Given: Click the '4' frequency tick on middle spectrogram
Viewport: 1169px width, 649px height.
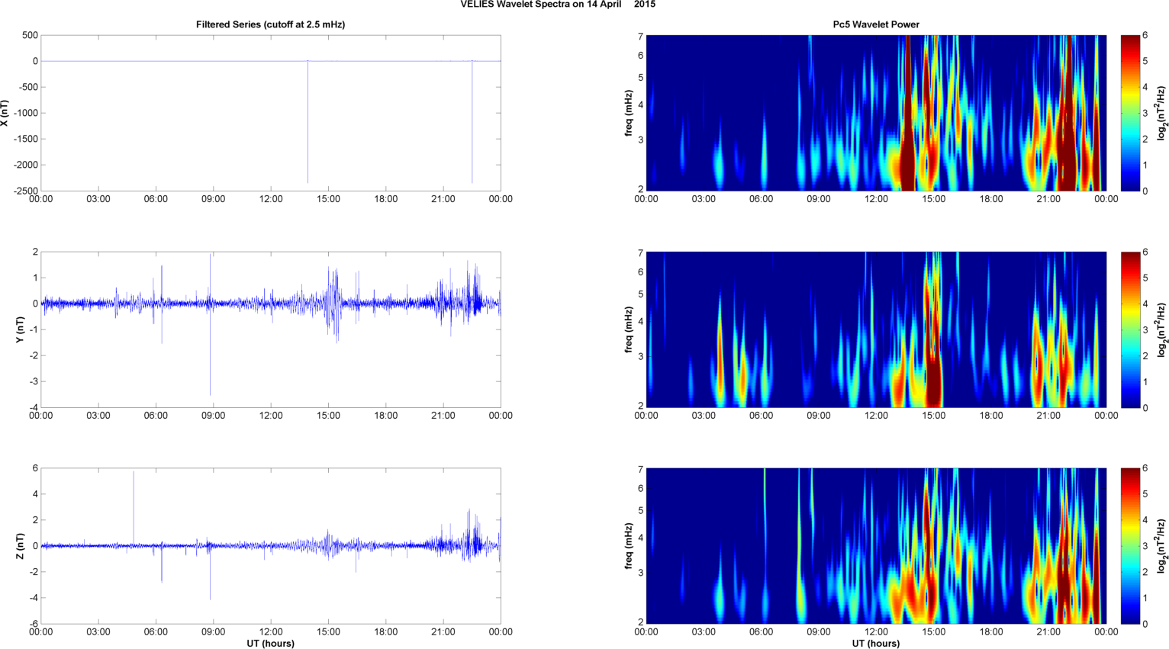Looking at the screenshot, I should 641,321.
